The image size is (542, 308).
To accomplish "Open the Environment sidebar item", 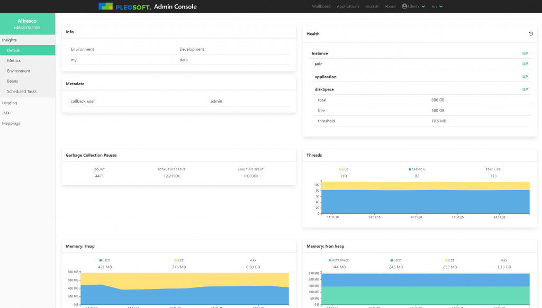I will 19,71.
